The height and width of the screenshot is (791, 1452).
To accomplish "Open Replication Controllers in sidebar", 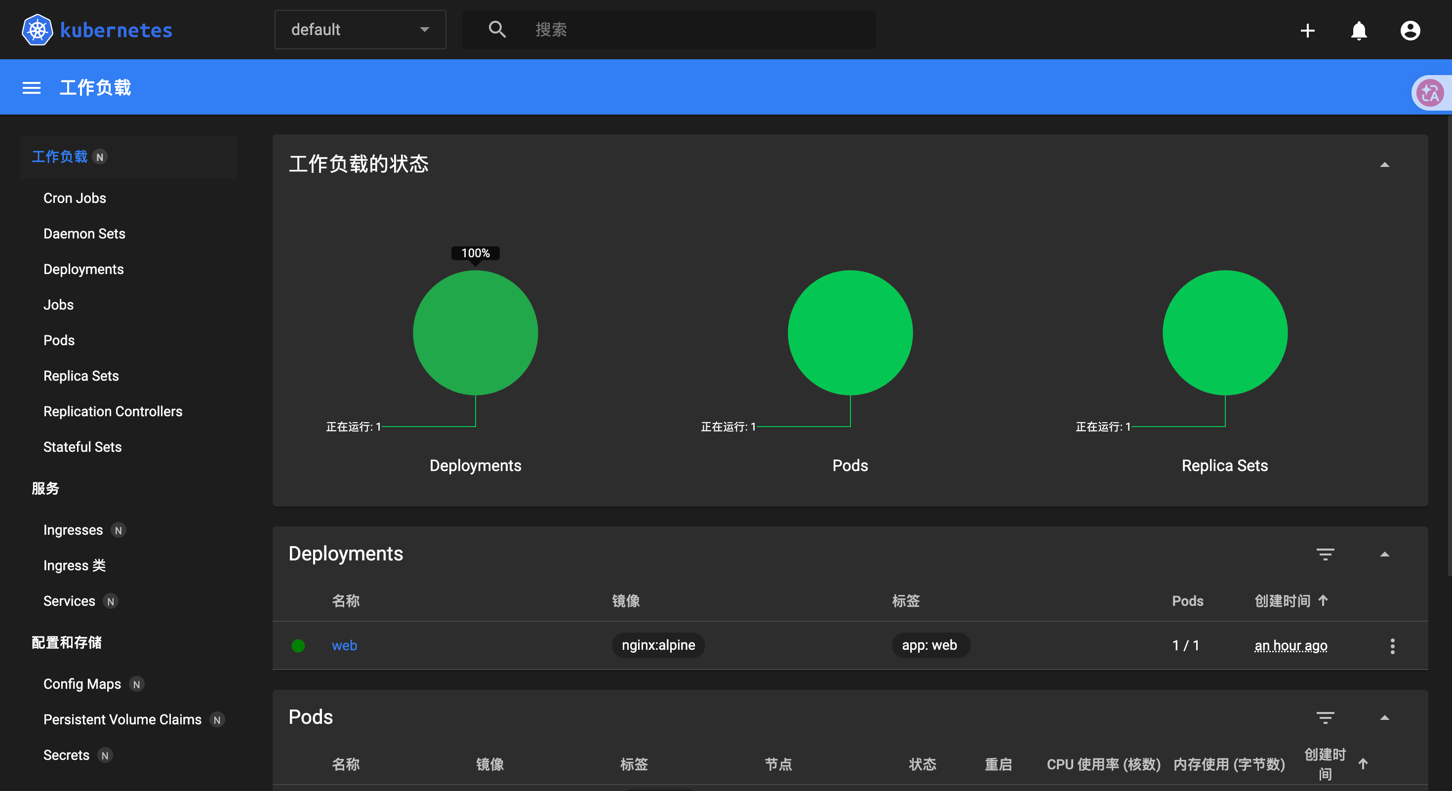I will coord(113,411).
